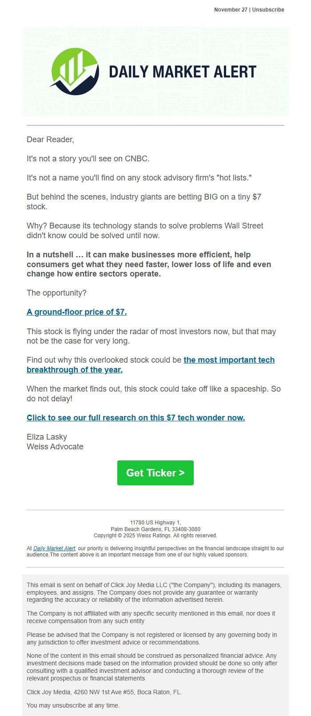
Task: Click the Get Ticker button
Action: tap(155, 472)
